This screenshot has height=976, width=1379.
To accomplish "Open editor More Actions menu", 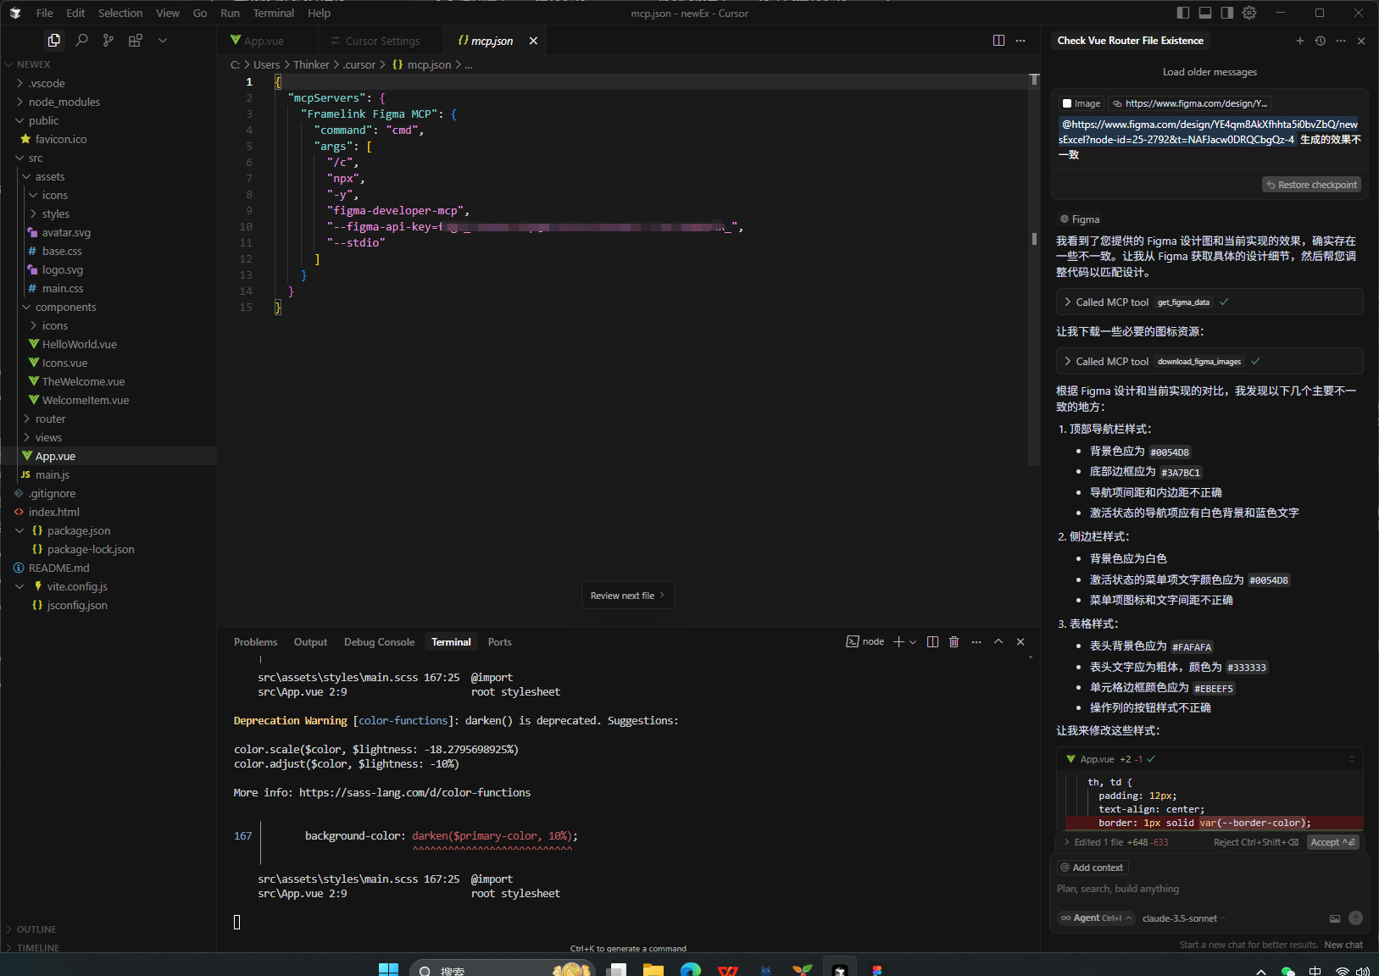I will 1020,41.
